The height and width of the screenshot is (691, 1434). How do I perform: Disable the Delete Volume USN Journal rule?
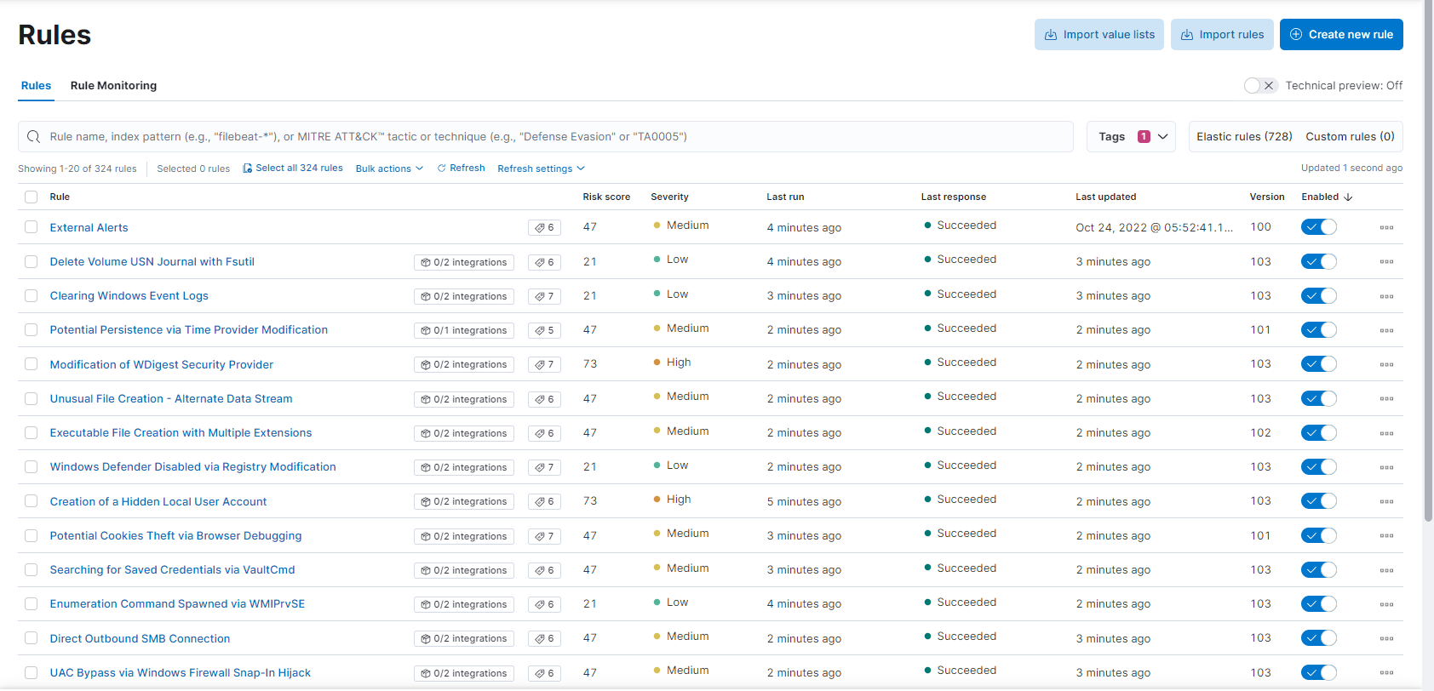pyautogui.click(x=1319, y=261)
